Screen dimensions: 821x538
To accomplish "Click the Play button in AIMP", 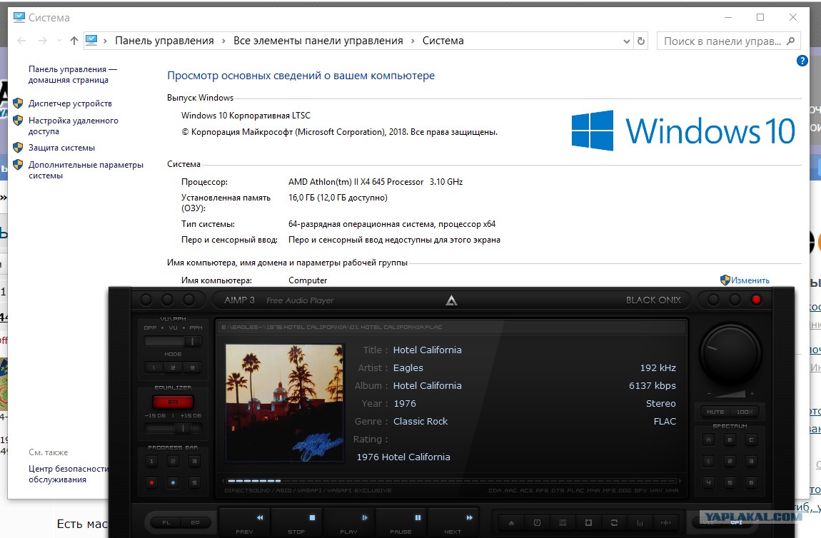I will point(348,523).
